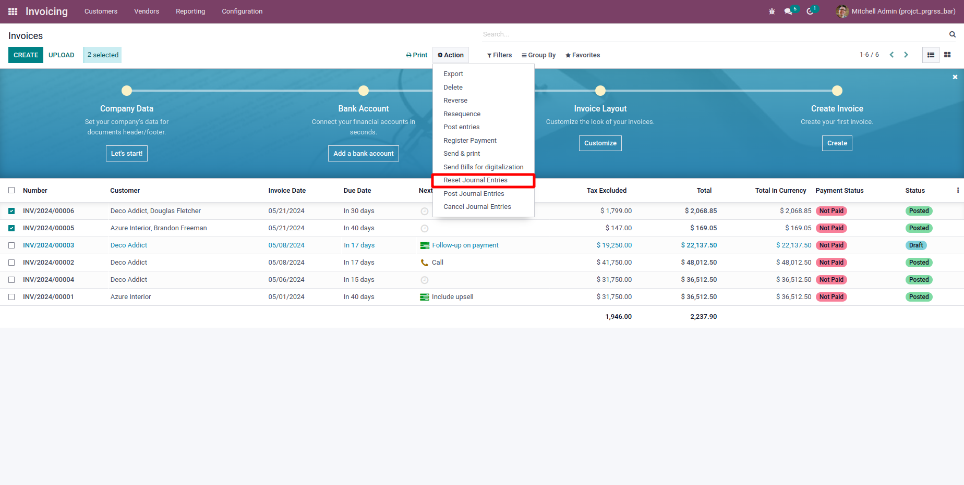The width and height of the screenshot is (964, 485).
Task: Open the activities clock icon with badge 1
Action: tap(810, 11)
